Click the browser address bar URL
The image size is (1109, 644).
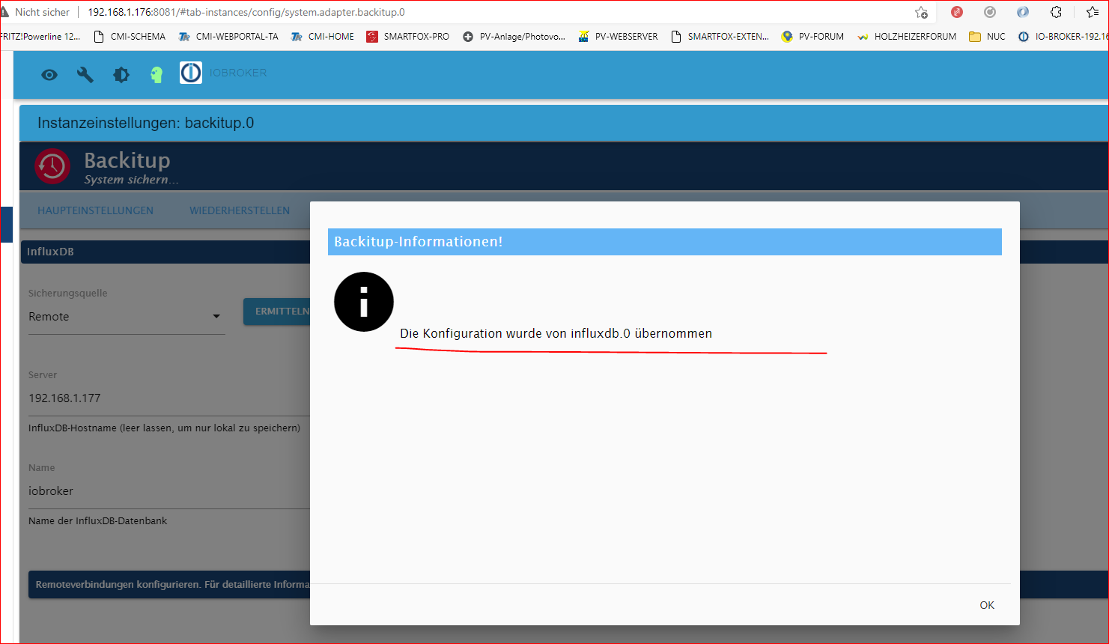[x=246, y=12]
